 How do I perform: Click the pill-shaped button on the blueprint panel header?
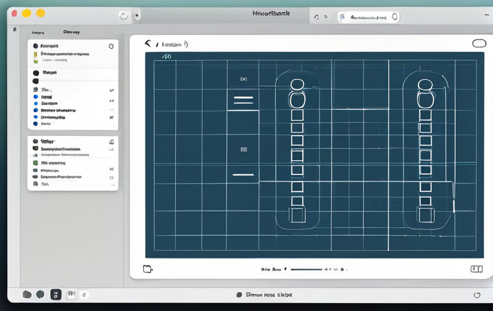(x=479, y=43)
